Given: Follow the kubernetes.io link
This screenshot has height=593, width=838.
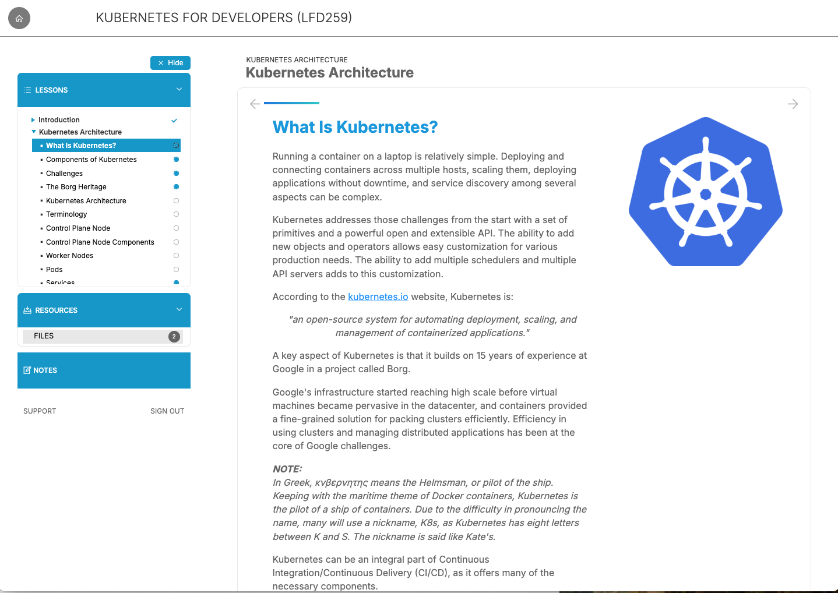Looking at the screenshot, I should (x=378, y=297).
